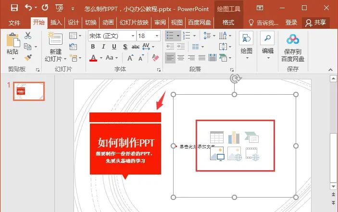338x212 pixels.
Task: Apply the red font color
Action: coord(93,58)
